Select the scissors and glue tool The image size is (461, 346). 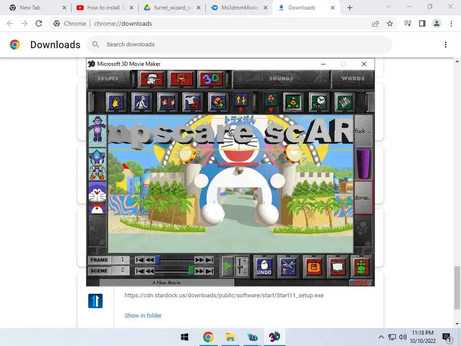[288, 267]
